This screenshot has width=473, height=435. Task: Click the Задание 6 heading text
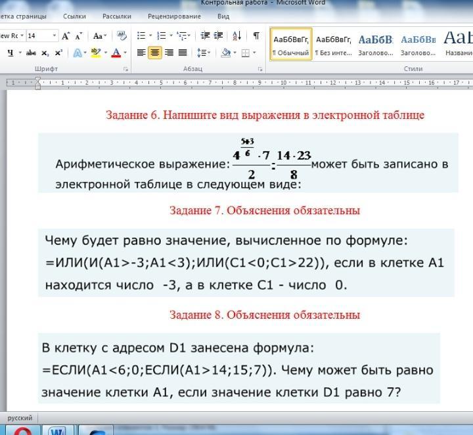coord(265,115)
